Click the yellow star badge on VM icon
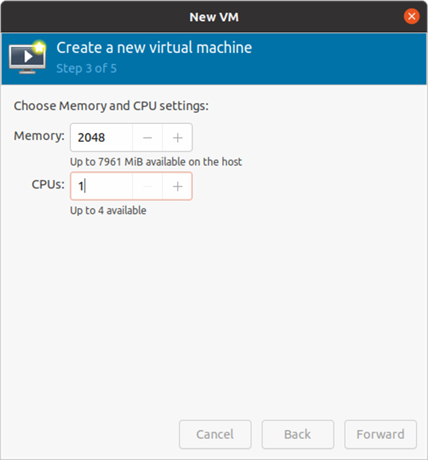This screenshot has height=460, width=428. pos(39,47)
